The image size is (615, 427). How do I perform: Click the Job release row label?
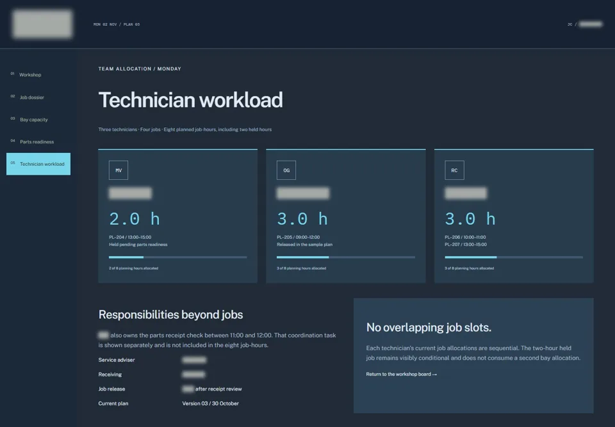point(111,389)
